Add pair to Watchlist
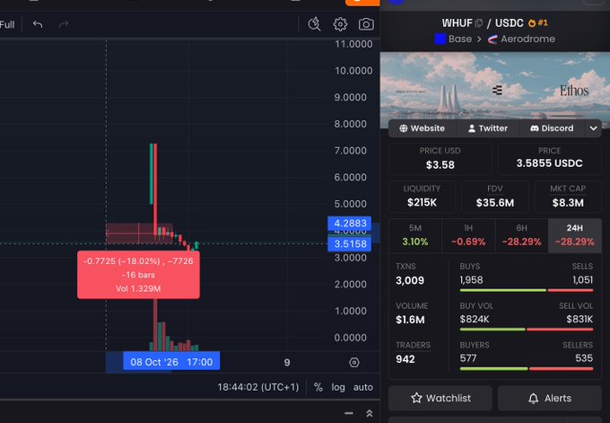 (x=440, y=398)
